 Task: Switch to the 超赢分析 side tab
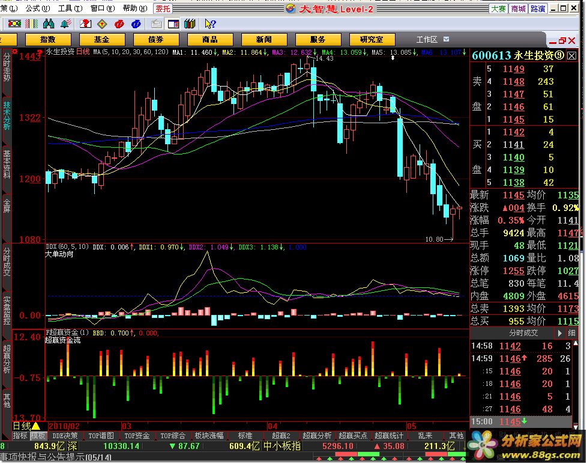tap(7, 359)
